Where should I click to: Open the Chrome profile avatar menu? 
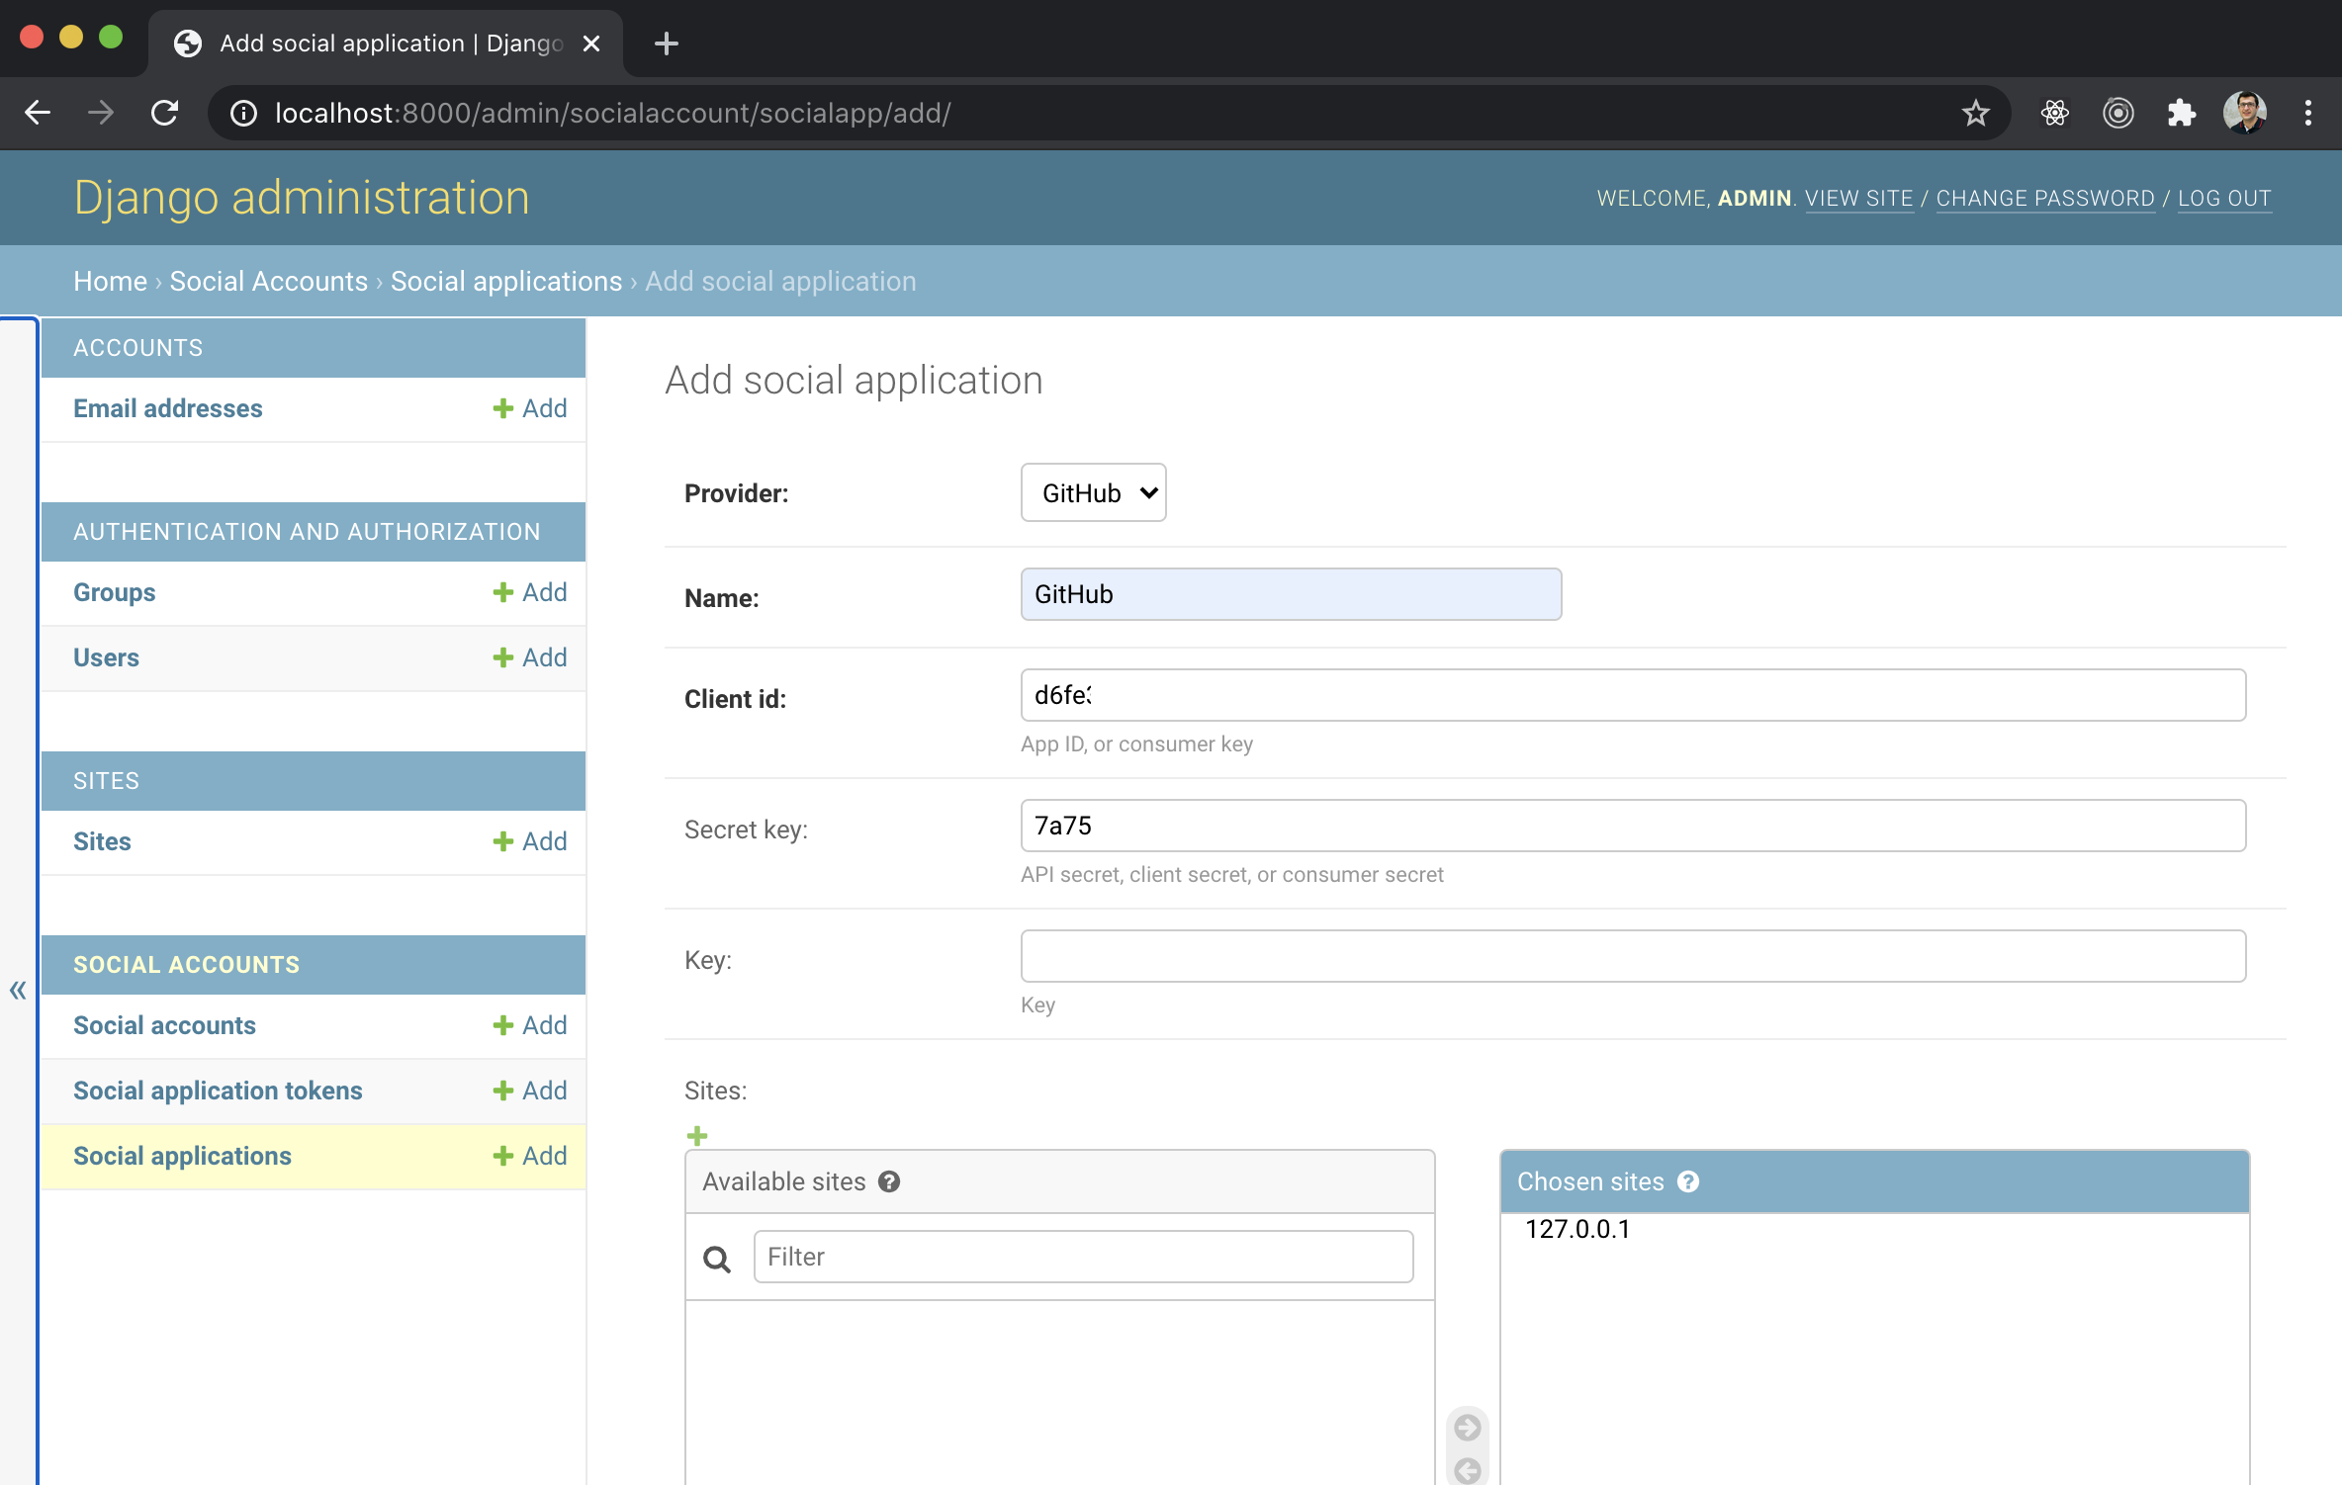click(2244, 113)
